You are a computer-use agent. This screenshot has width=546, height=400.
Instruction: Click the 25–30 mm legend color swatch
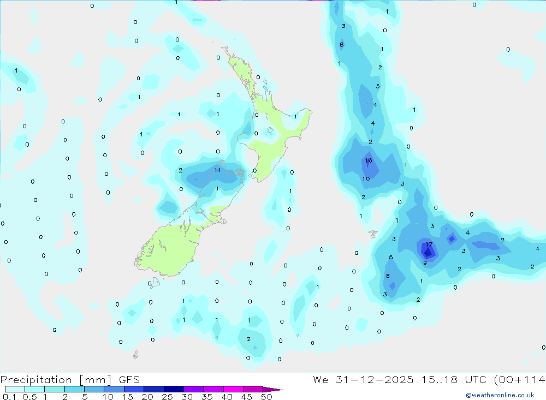click(x=174, y=389)
